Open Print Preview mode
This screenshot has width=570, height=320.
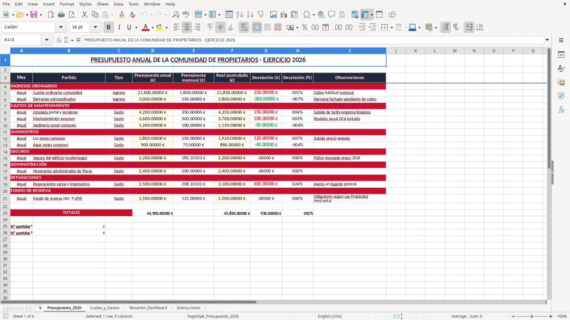point(71,15)
